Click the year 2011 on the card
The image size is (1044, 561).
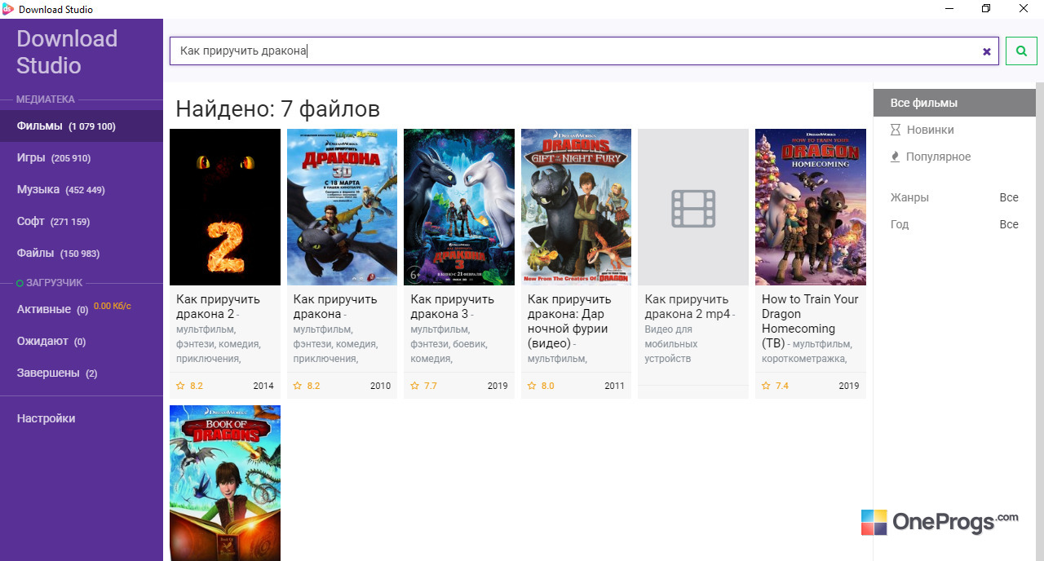[x=615, y=386]
